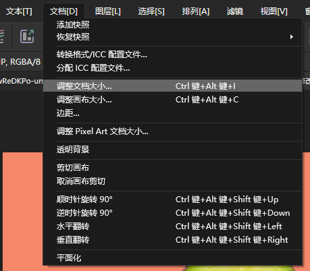Choose 调整 Pixel Art 文档大小...
310x271 pixels.
172,131
